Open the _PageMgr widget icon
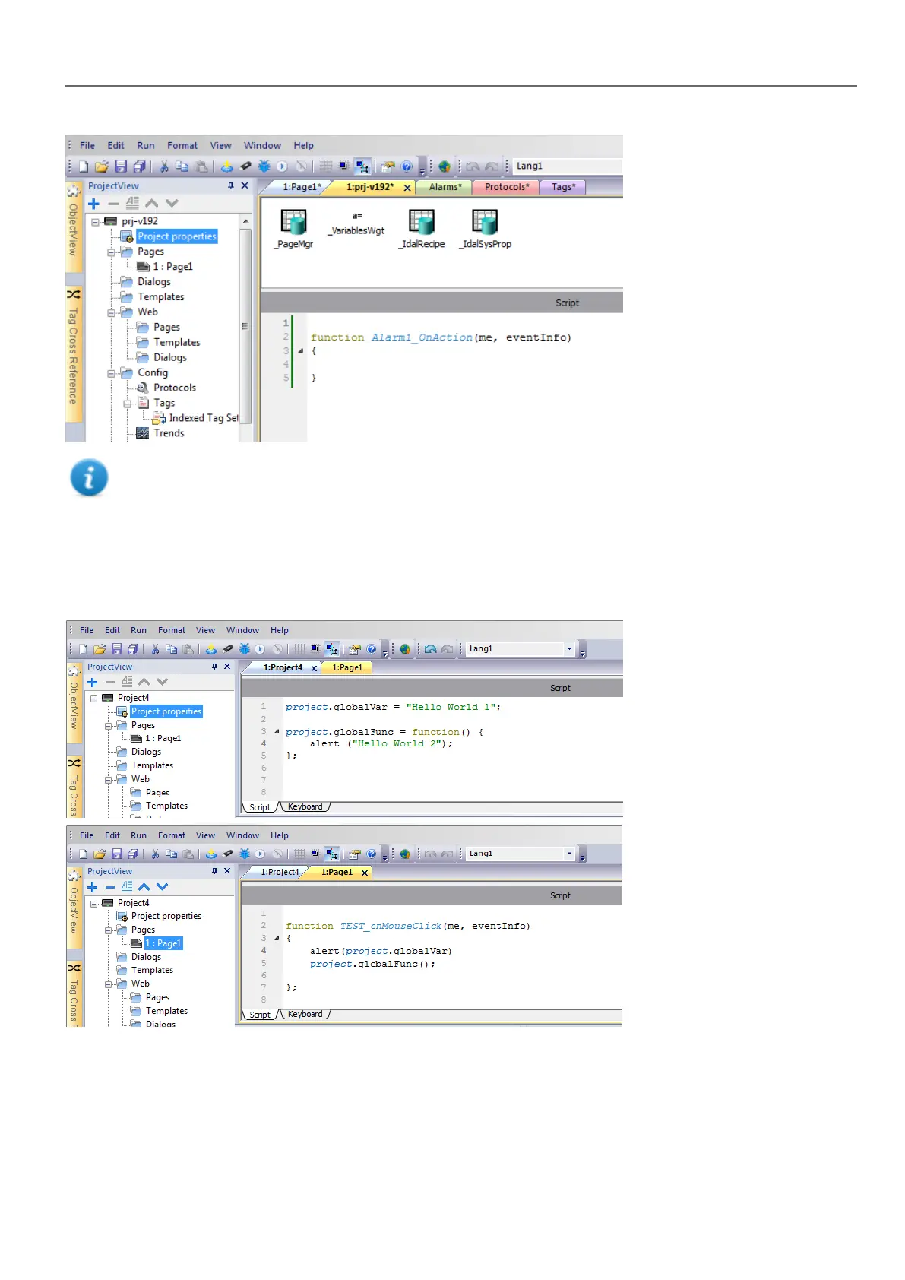The width and height of the screenshot is (905, 1280). [293, 222]
